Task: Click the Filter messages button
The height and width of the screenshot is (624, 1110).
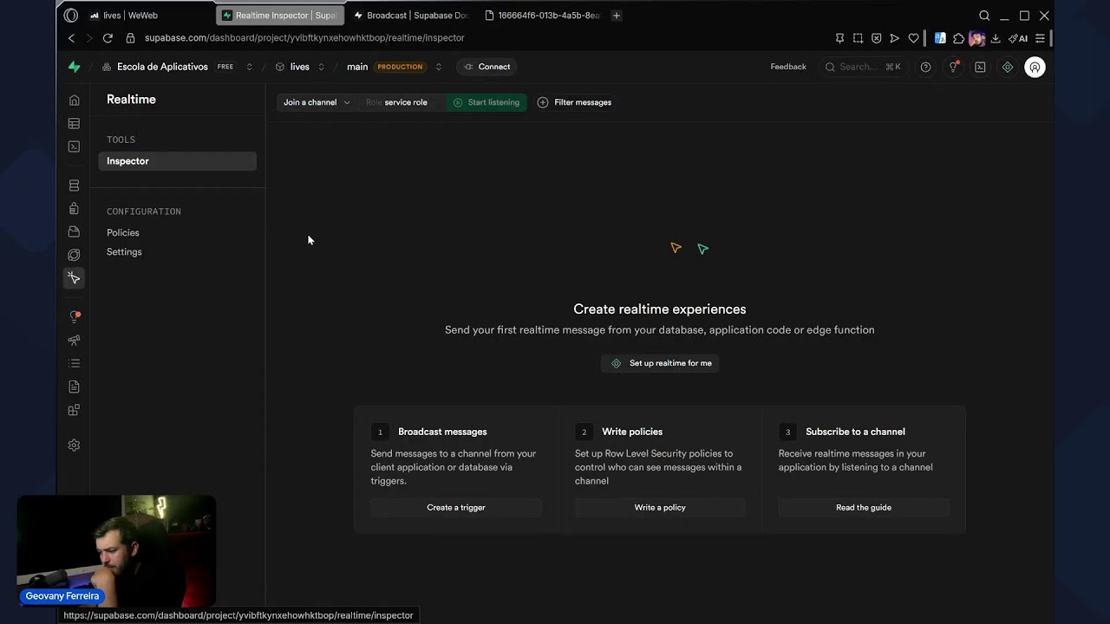Action: coord(574,102)
